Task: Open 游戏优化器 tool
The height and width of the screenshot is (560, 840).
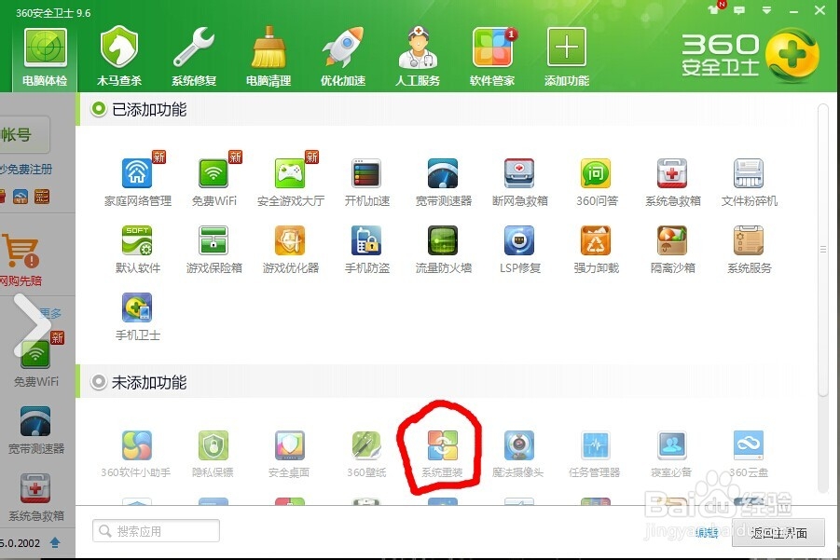Action: point(290,250)
